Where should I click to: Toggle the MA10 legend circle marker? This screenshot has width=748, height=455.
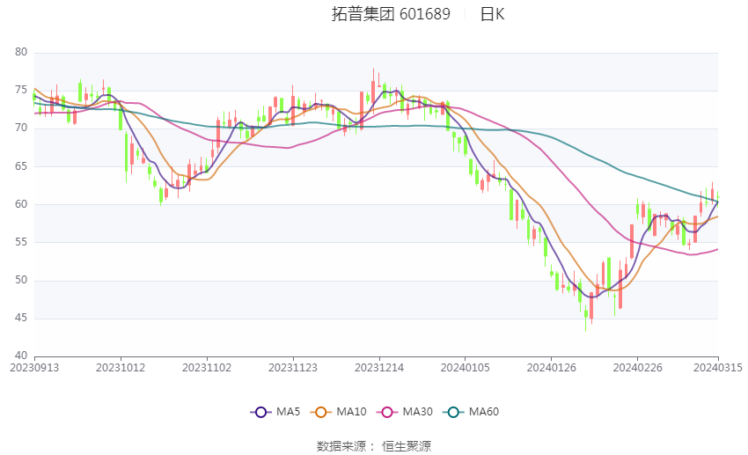[321, 411]
